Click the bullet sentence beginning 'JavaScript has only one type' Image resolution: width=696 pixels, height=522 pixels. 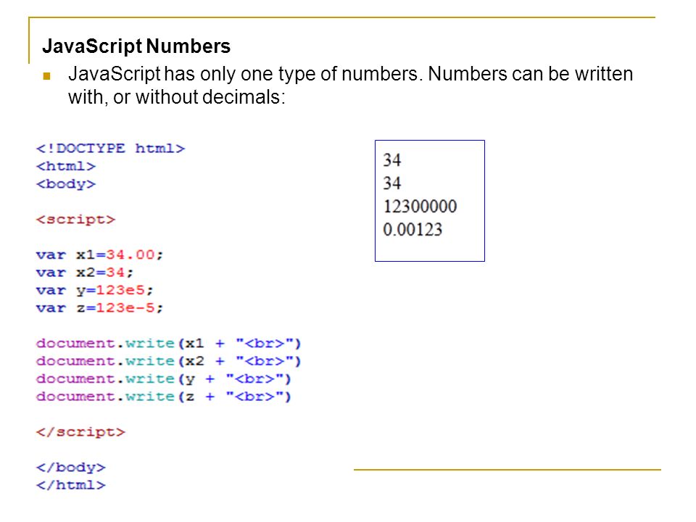[x=350, y=86]
